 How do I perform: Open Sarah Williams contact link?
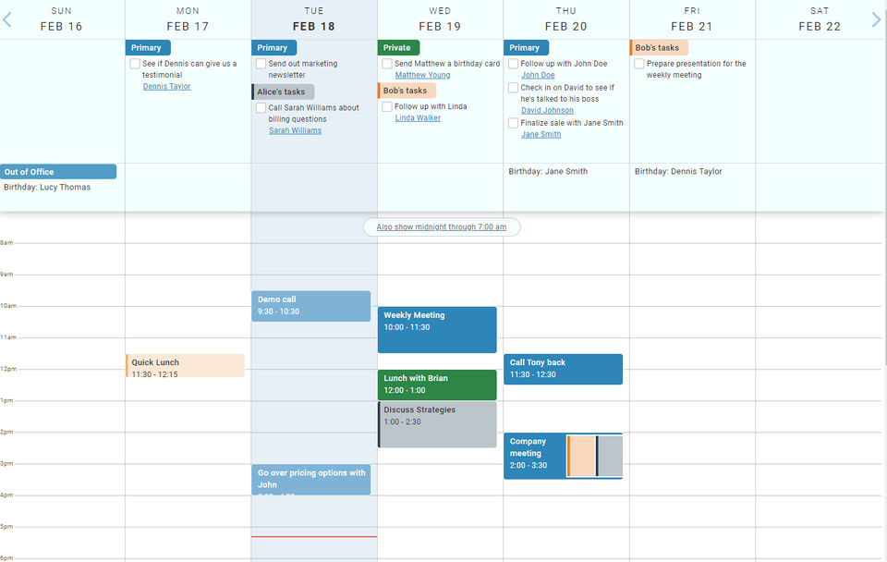point(295,131)
